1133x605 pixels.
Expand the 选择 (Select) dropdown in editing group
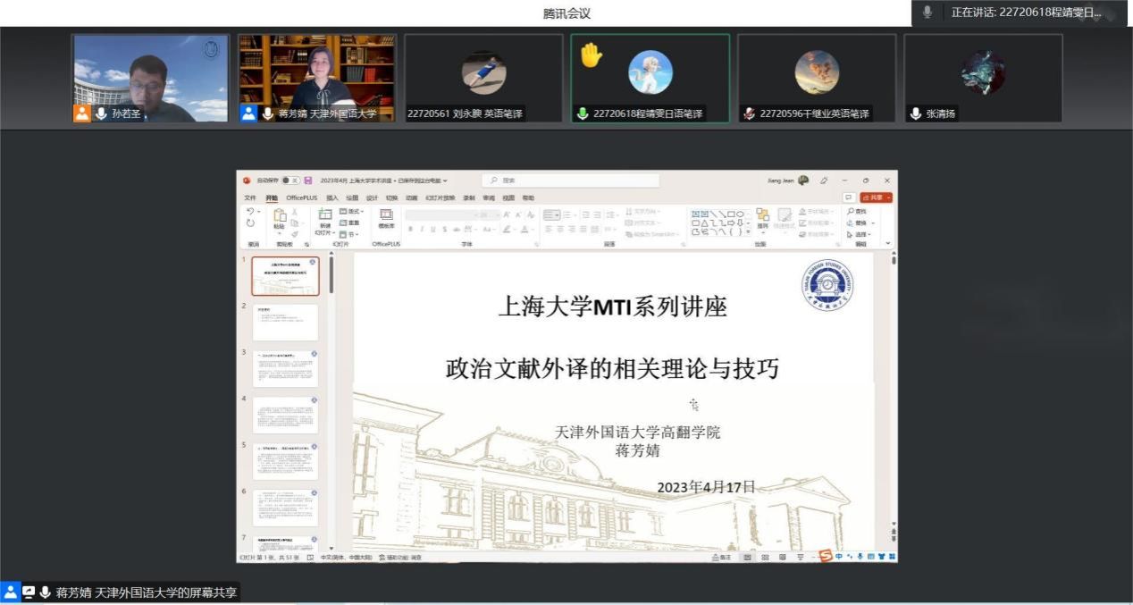tap(860, 234)
